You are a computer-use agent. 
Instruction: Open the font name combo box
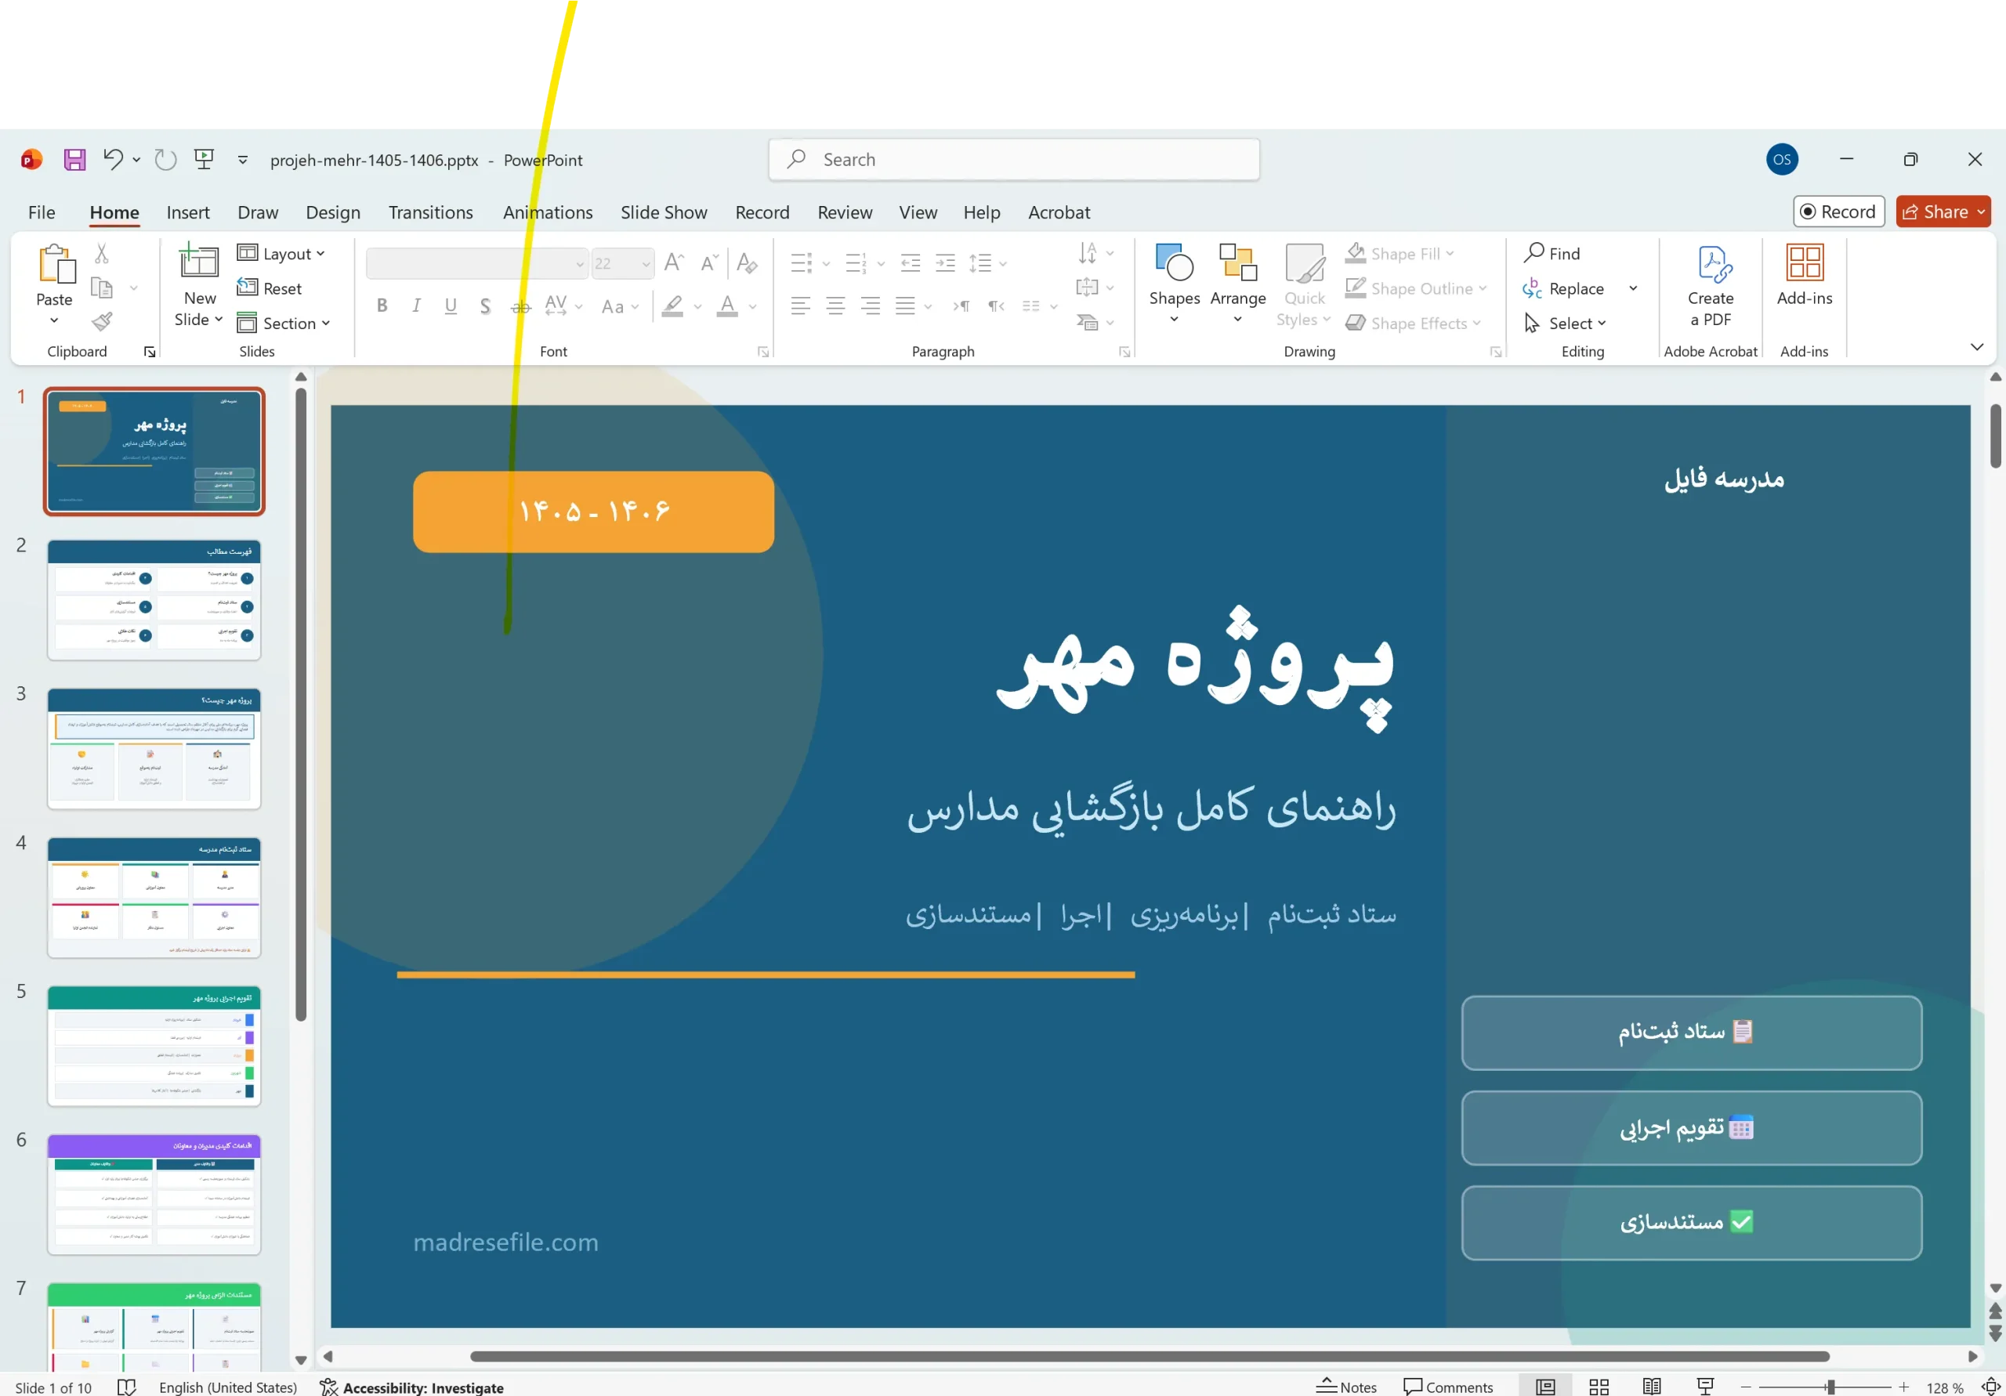[476, 263]
